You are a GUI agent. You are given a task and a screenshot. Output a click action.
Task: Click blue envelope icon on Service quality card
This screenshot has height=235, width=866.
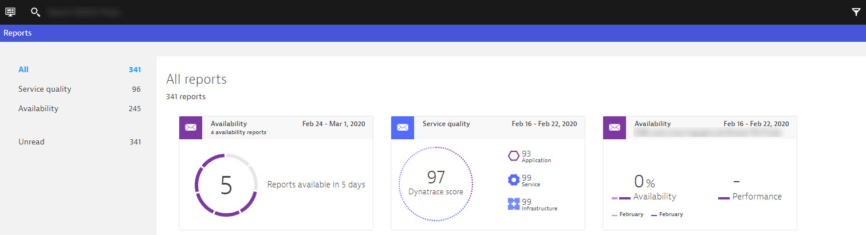tap(402, 127)
